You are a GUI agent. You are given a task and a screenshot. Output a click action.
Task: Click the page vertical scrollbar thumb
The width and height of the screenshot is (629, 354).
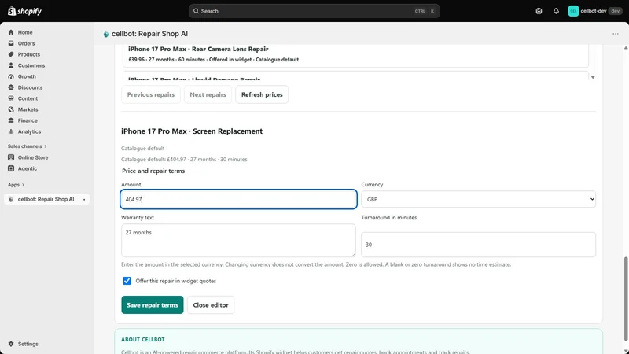click(626, 299)
